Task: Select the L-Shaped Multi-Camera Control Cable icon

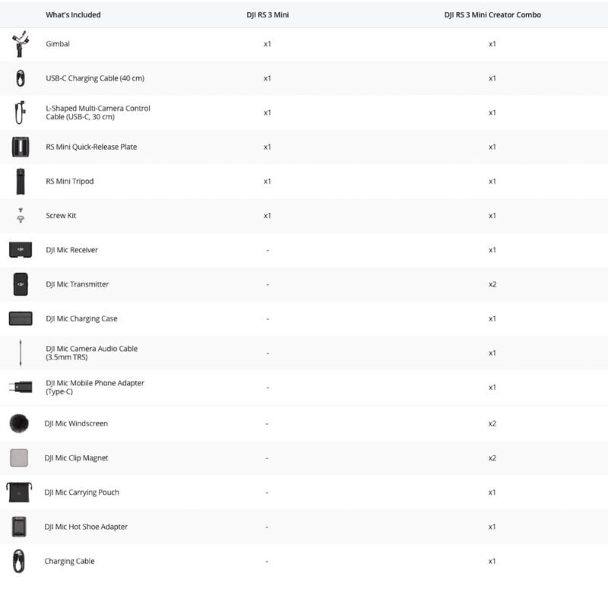Action: [21, 112]
